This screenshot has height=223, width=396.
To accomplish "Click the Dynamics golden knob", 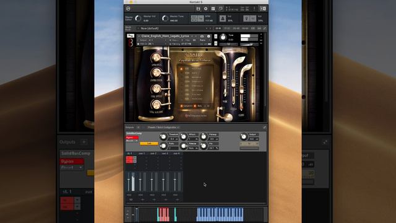I will pos(157,58).
